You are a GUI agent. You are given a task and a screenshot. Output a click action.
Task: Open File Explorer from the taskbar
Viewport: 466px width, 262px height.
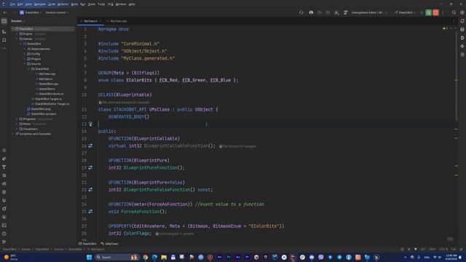[x=164, y=257]
